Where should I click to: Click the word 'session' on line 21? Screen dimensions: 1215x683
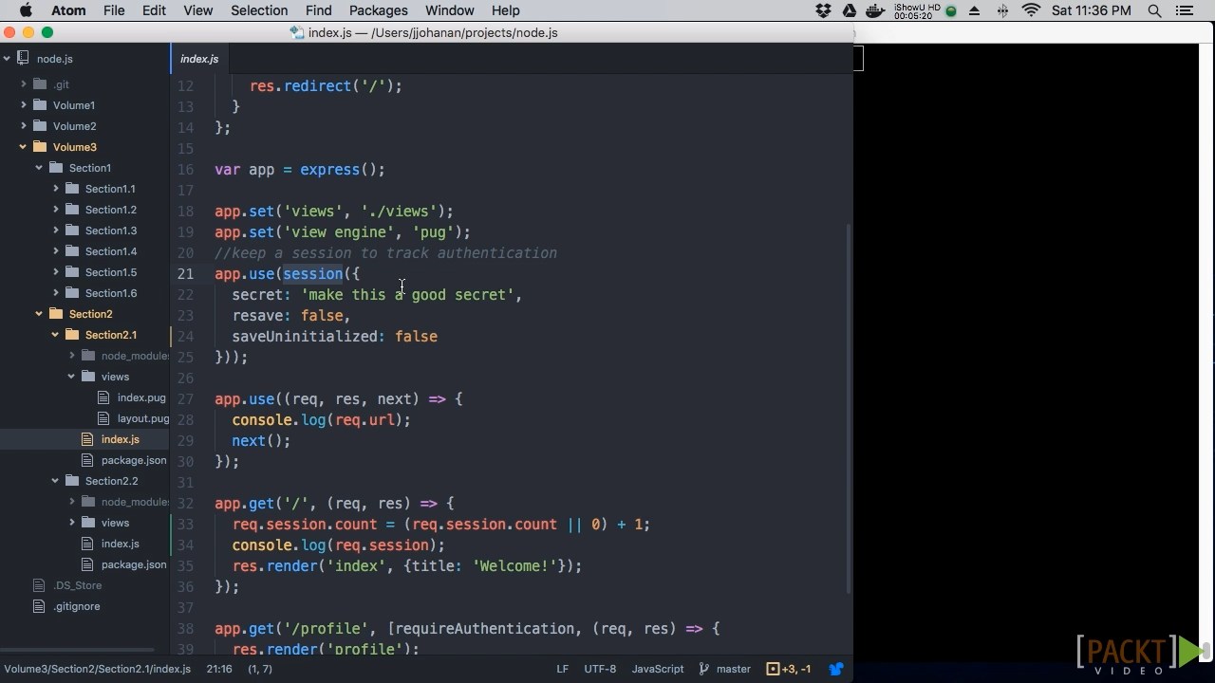tap(313, 274)
